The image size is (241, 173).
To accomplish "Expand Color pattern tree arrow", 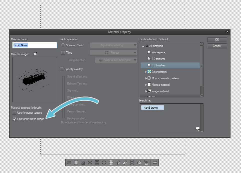I will point(146,72).
